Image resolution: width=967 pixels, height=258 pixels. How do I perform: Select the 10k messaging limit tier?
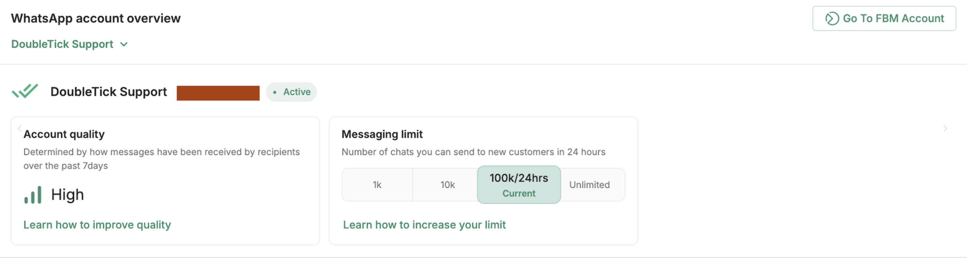(x=447, y=185)
